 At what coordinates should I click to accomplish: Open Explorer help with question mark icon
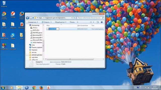(102, 22)
